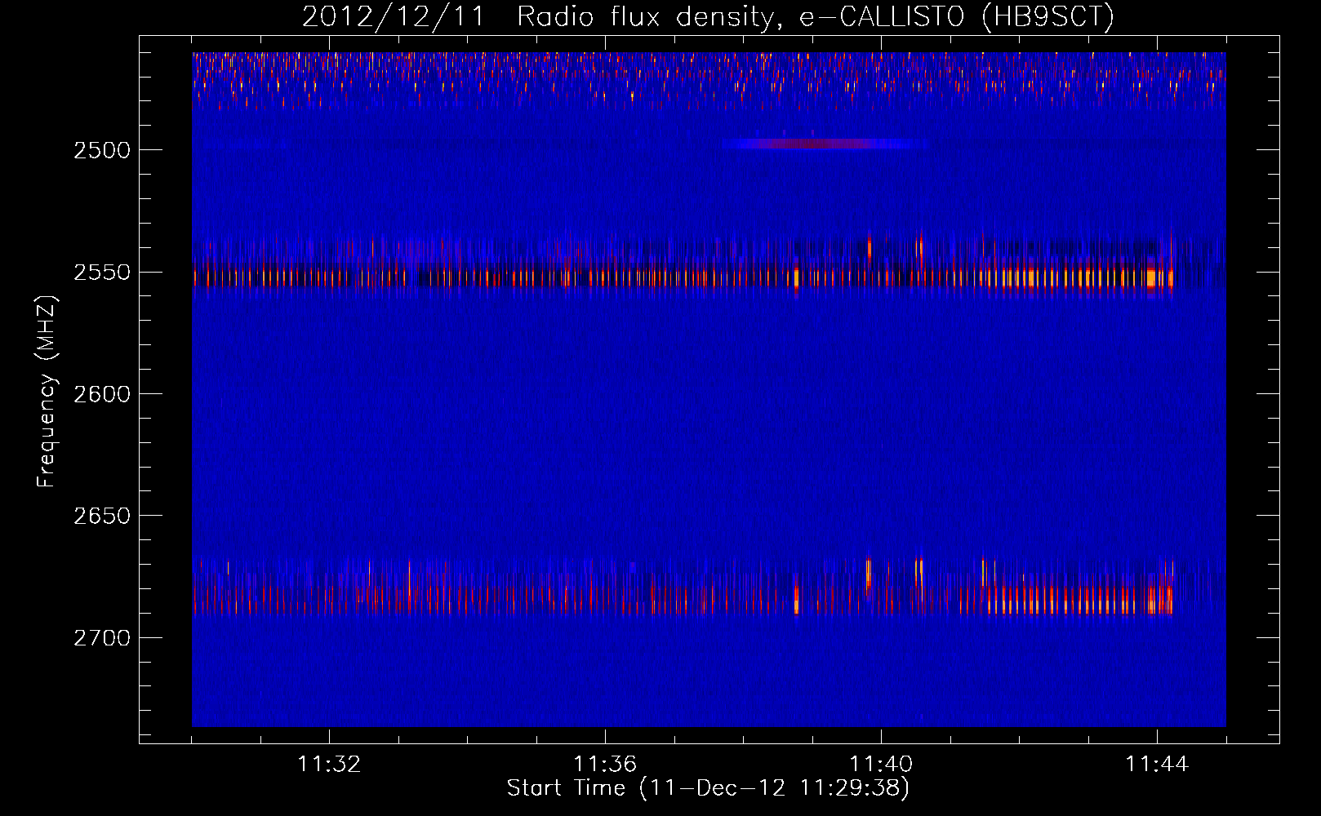This screenshot has height=816, width=1321.
Task: Select the '2500' frequency axis label
Action: point(101,150)
